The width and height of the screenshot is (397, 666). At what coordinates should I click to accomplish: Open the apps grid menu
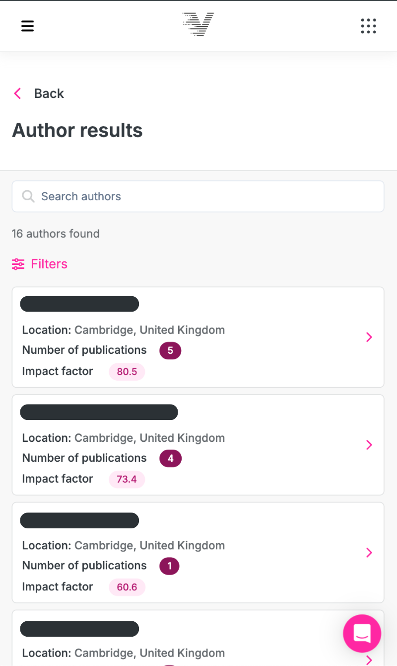(368, 26)
